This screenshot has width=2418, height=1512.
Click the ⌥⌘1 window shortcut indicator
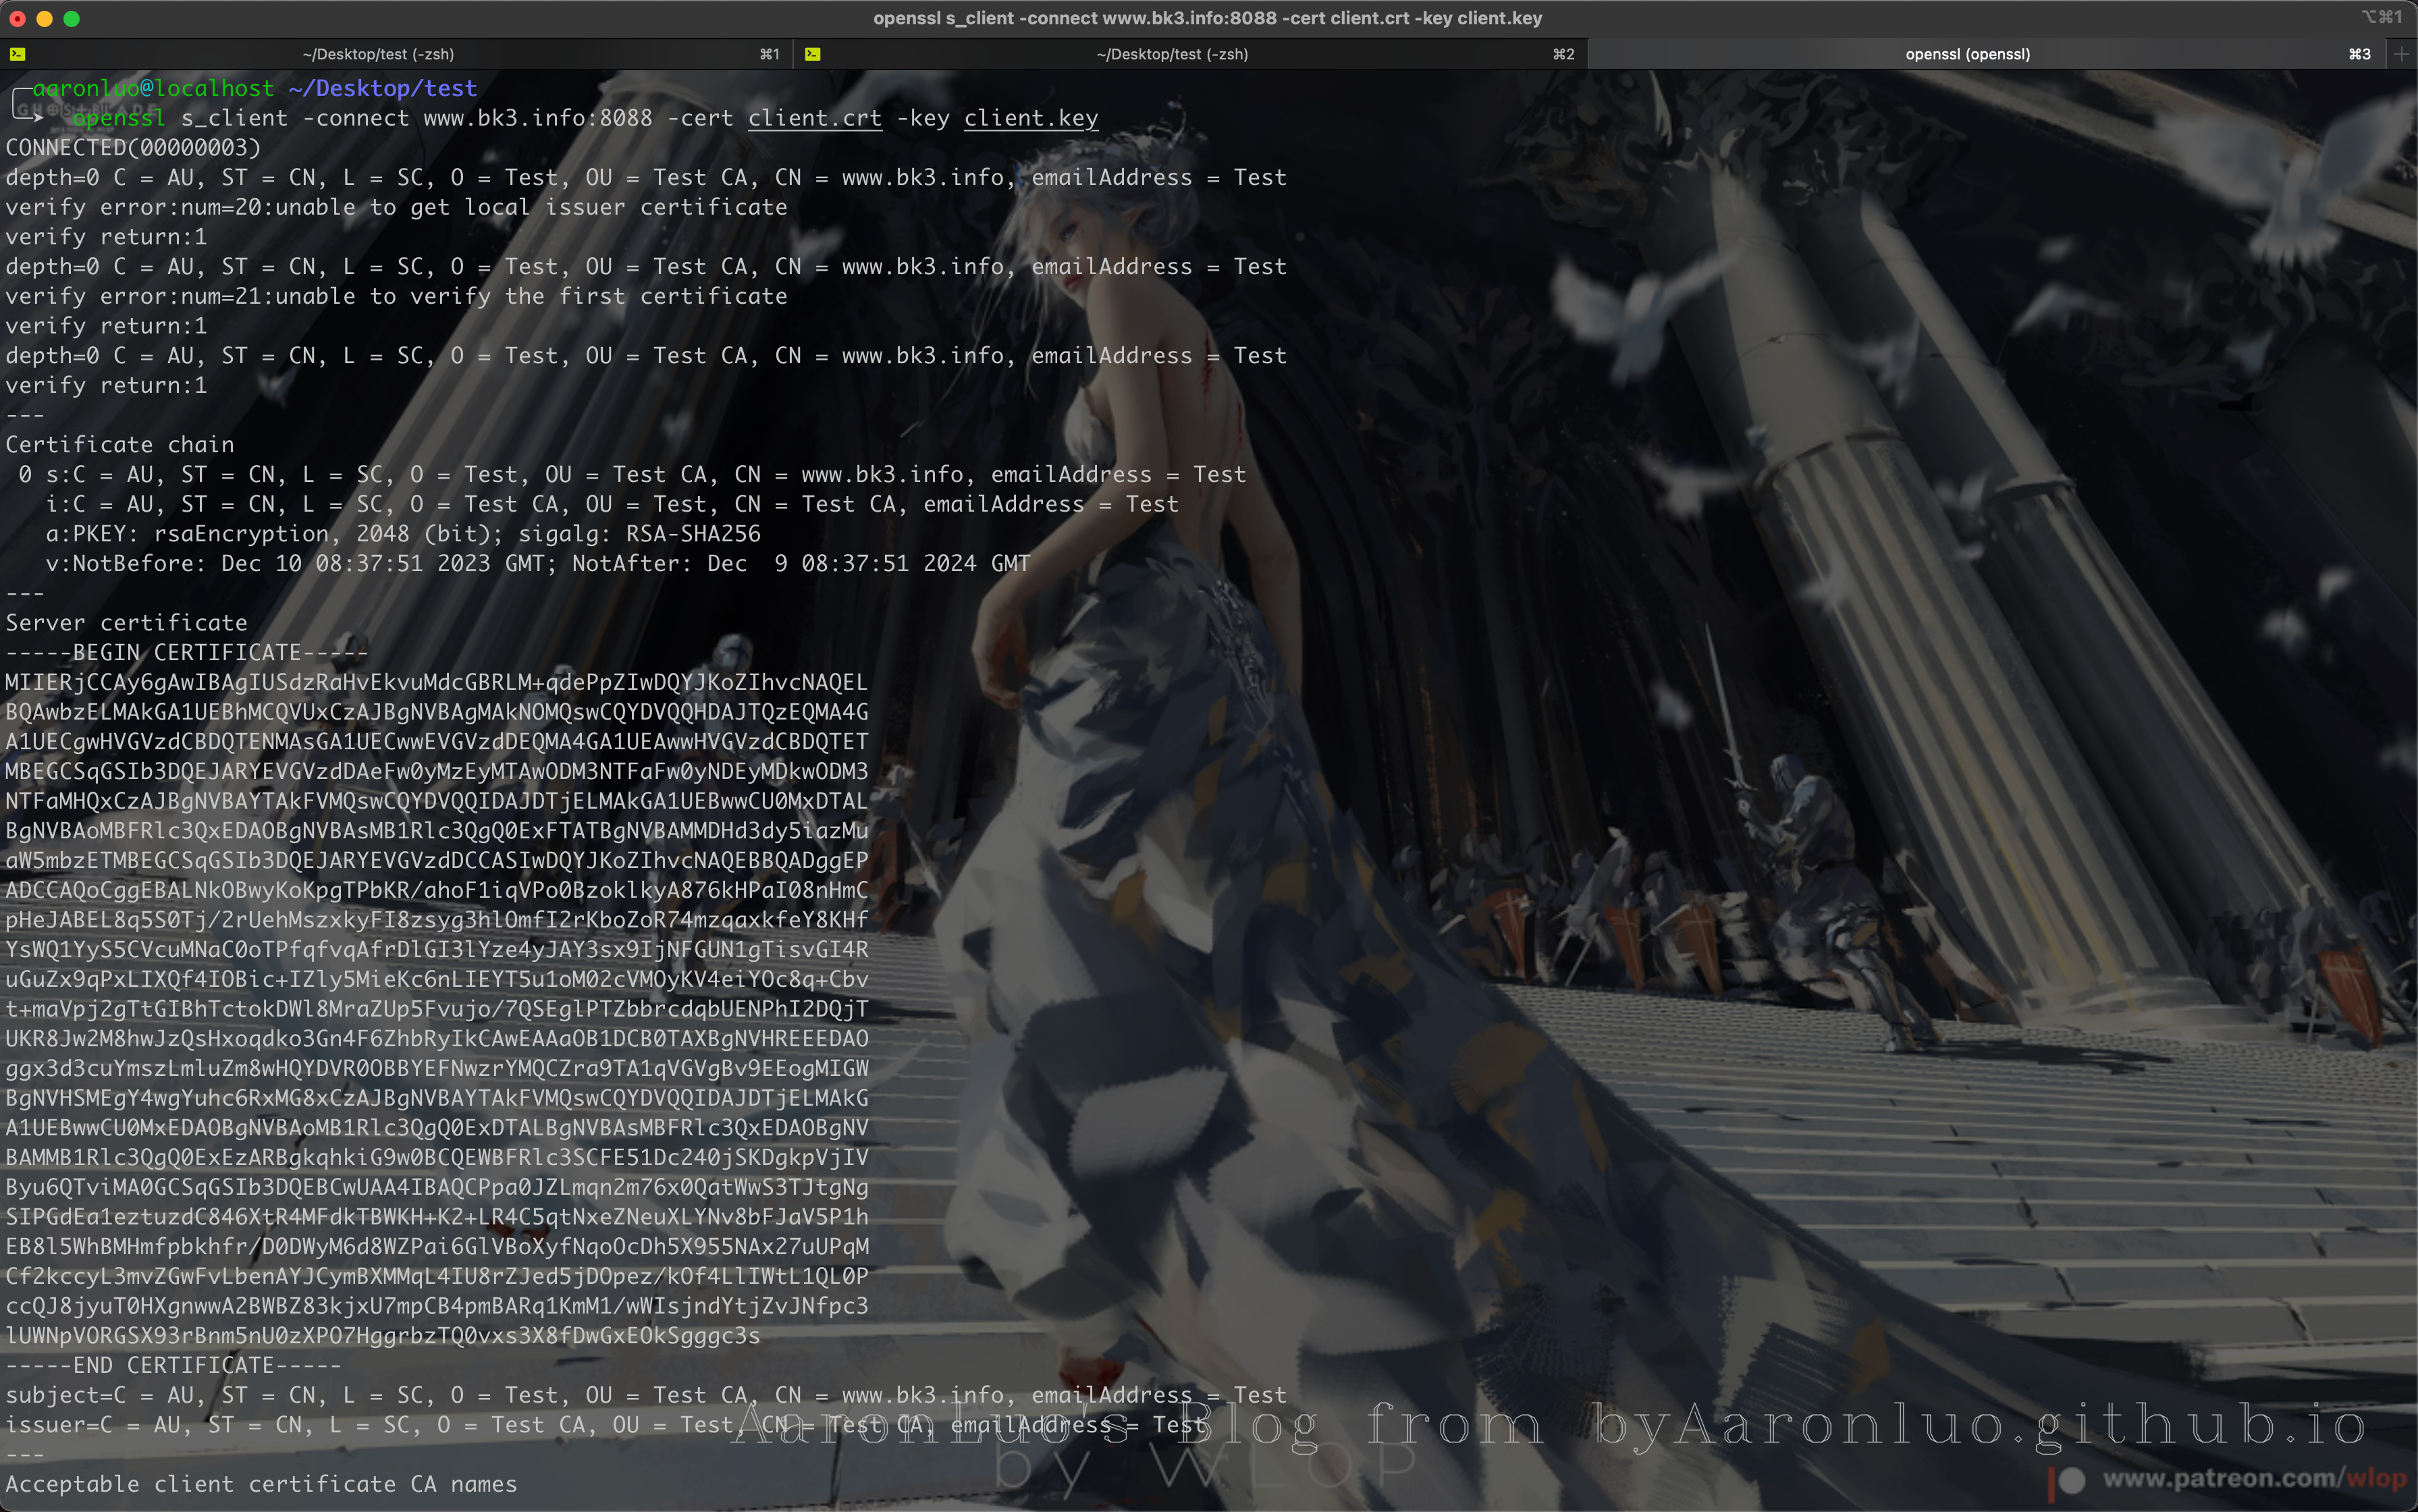2380,17
